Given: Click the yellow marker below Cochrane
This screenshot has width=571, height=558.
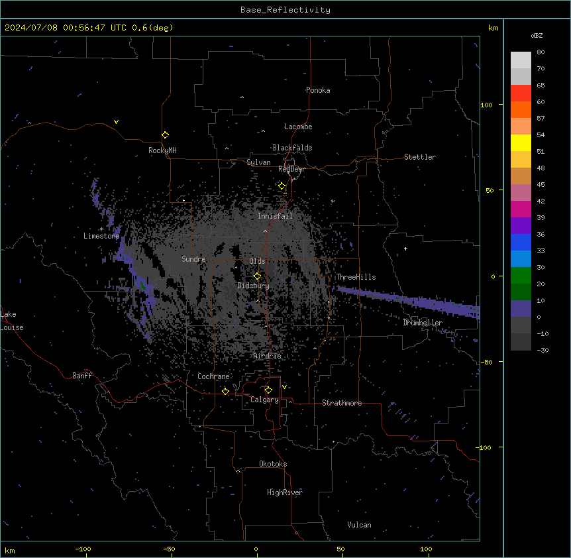Looking at the screenshot, I should (x=225, y=391).
